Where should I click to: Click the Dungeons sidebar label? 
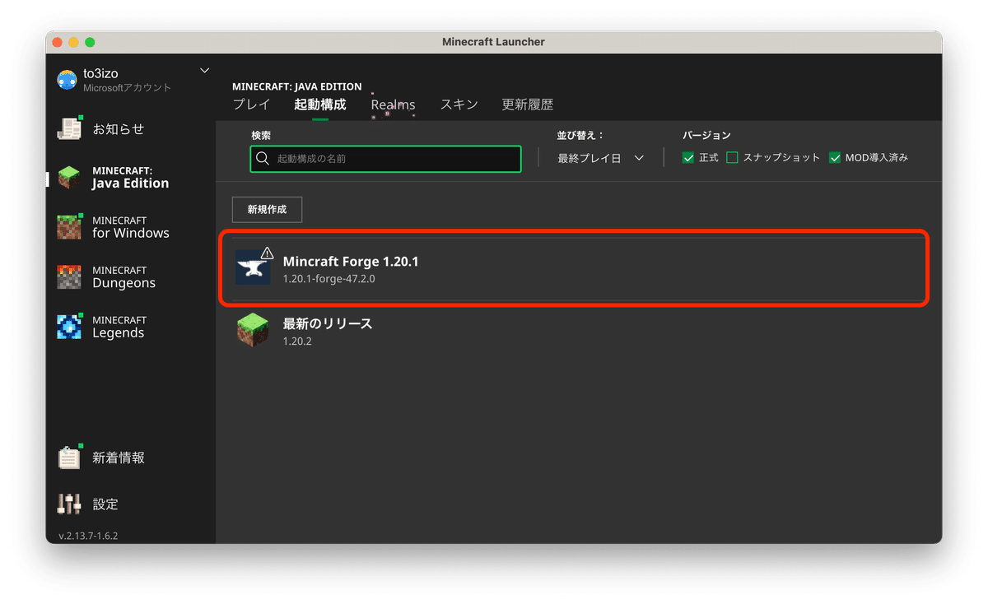click(123, 283)
